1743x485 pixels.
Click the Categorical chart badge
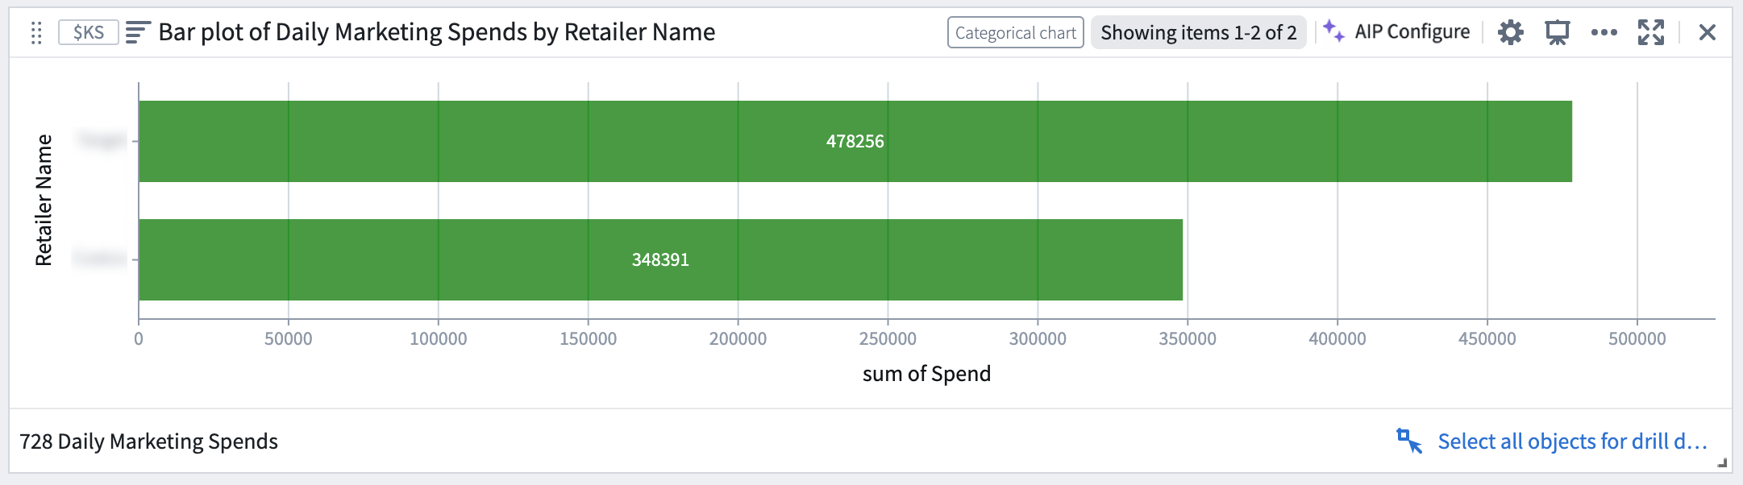(x=1015, y=33)
